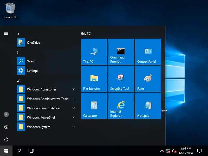
Task: Open the Settings gear in Start sidebar
Action: click(x=6, y=127)
